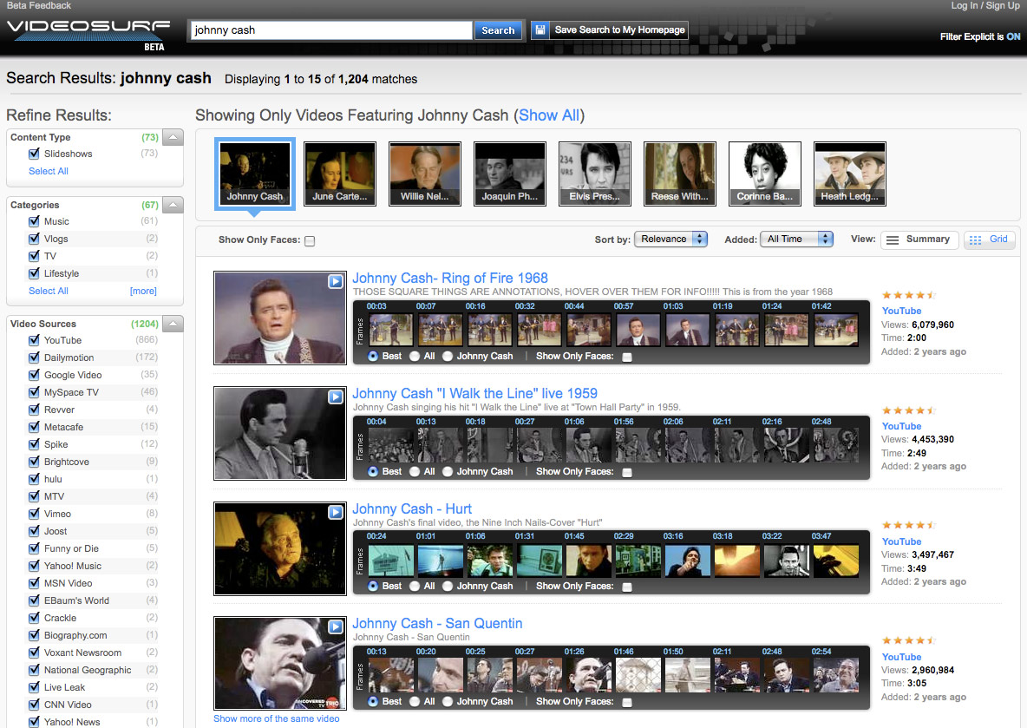Image resolution: width=1027 pixels, height=728 pixels.
Task: Click Select All under Content Type
Action: point(49,171)
